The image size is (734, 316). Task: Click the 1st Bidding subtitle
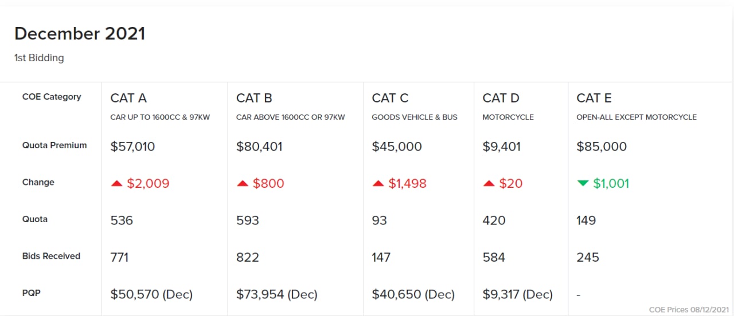[x=39, y=58]
